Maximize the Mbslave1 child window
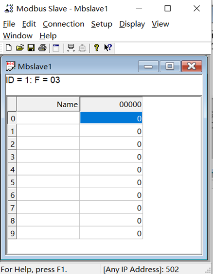 point(170,66)
